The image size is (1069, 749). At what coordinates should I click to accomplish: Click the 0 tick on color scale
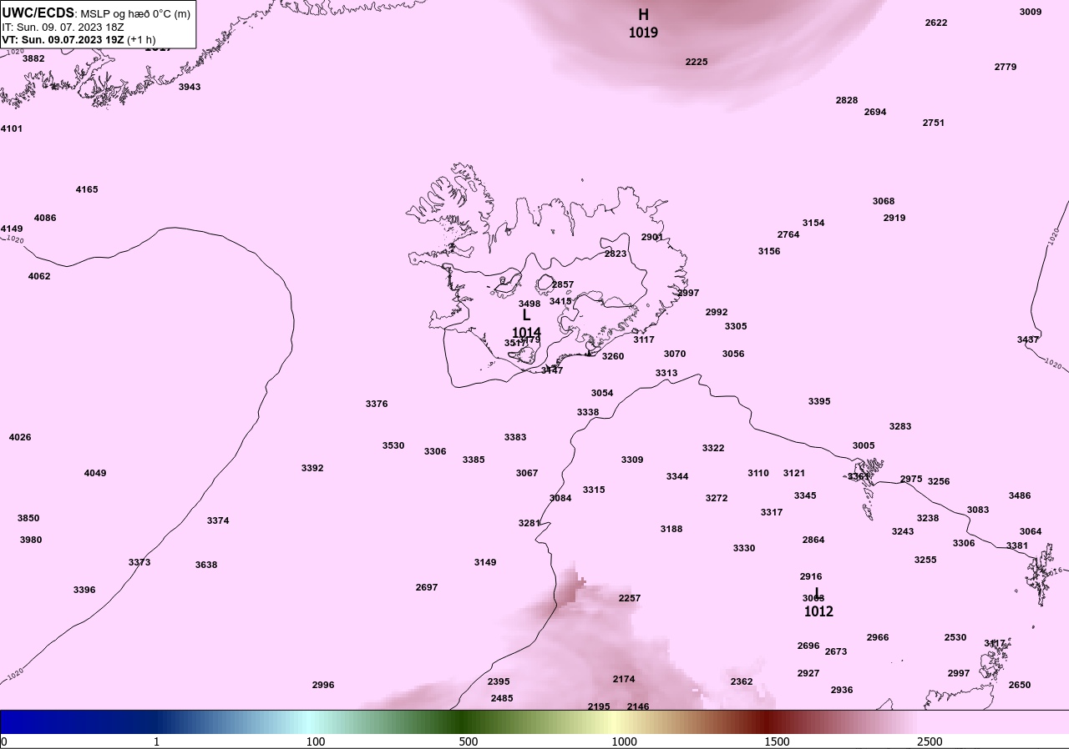click(4, 741)
